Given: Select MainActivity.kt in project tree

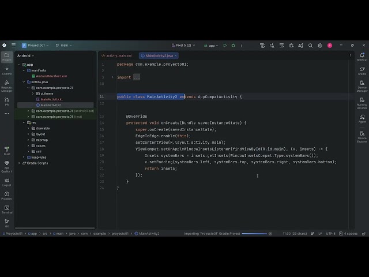Looking at the screenshot, I should tap(50, 99).
